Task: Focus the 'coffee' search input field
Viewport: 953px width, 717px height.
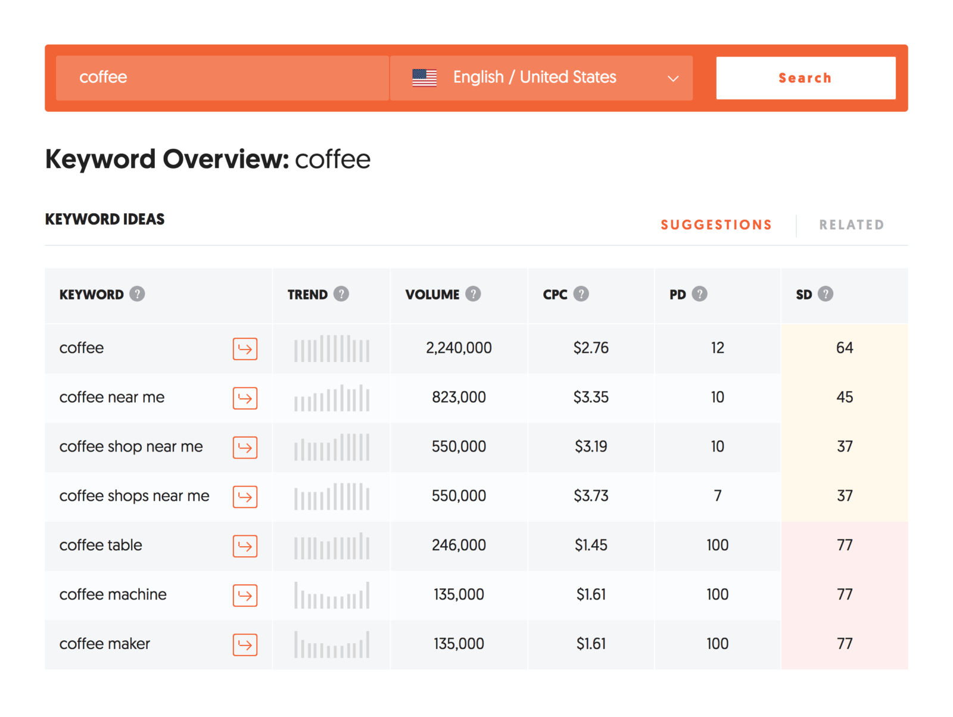Action: point(222,78)
